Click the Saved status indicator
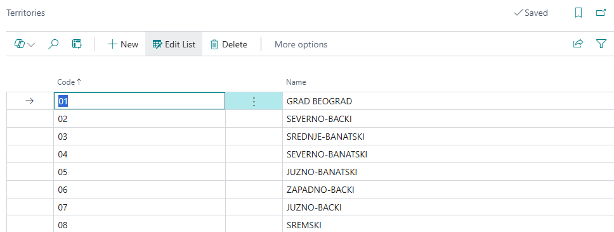The height and width of the screenshot is (232, 614). pyautogui.click(x=531, y=13)
